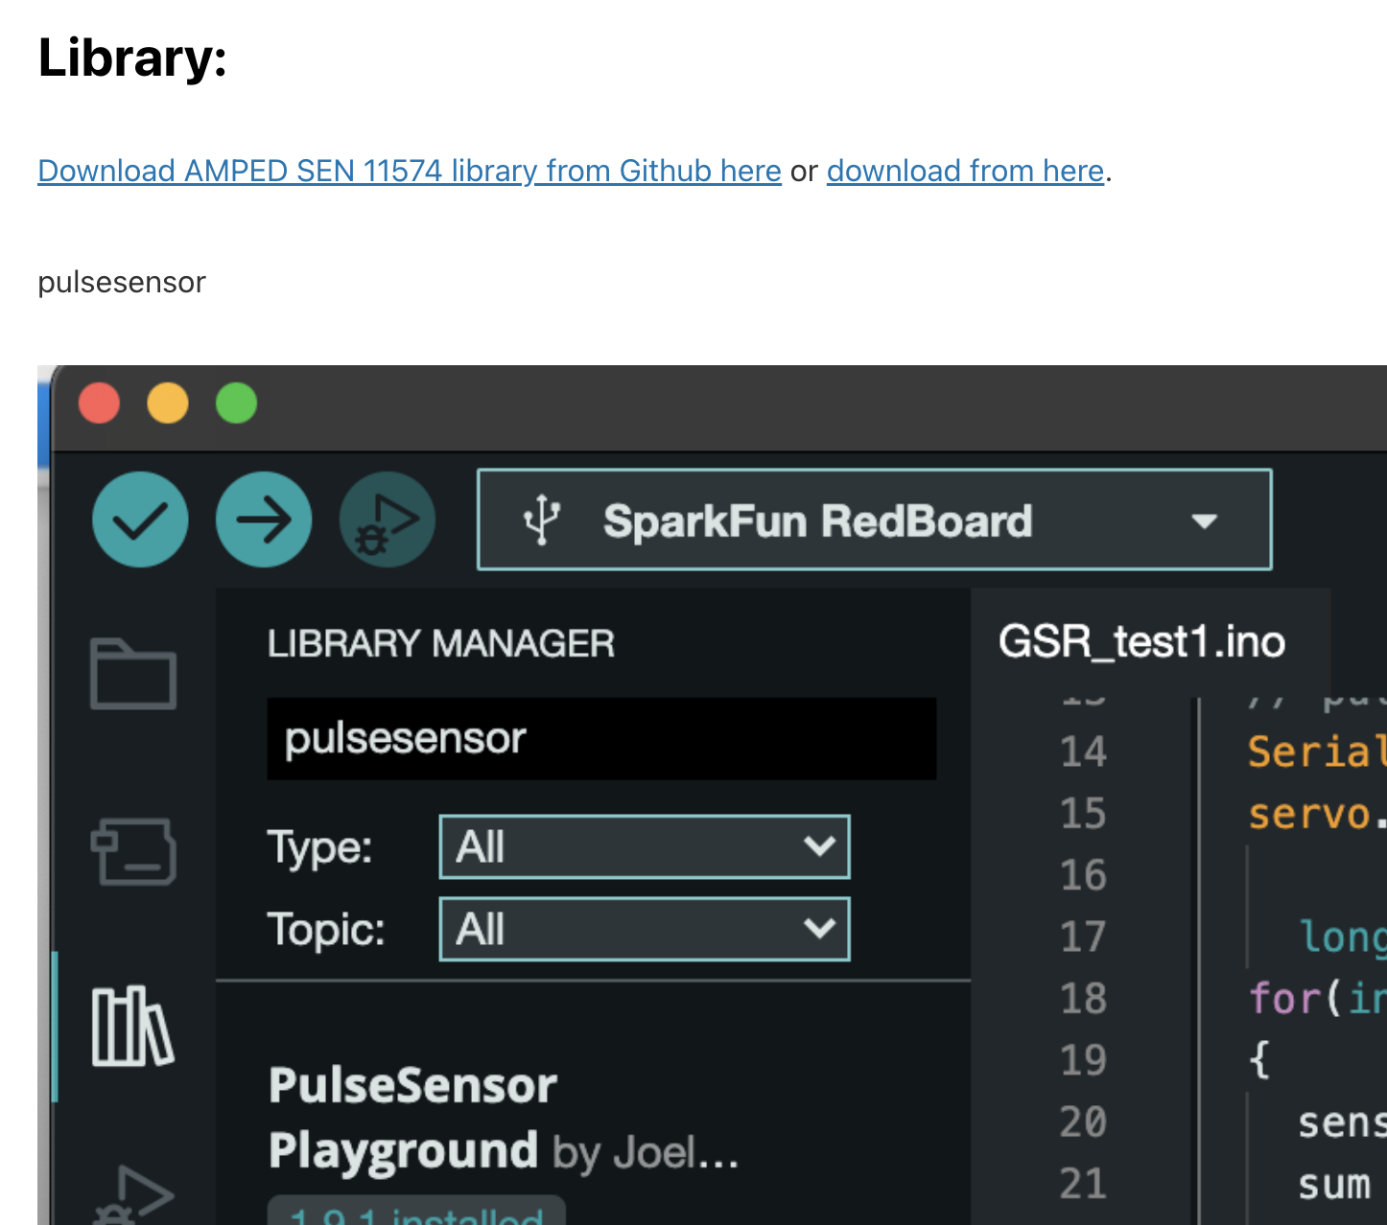Expand the Topic filter dropdown

click(x=645, y=929)
